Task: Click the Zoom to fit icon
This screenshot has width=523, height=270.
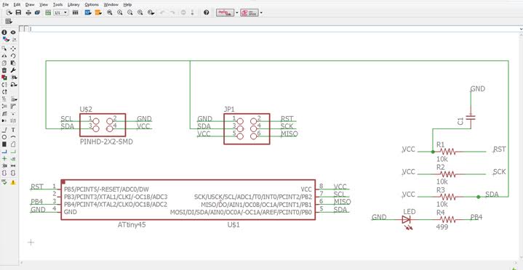Action: [109, 12]
